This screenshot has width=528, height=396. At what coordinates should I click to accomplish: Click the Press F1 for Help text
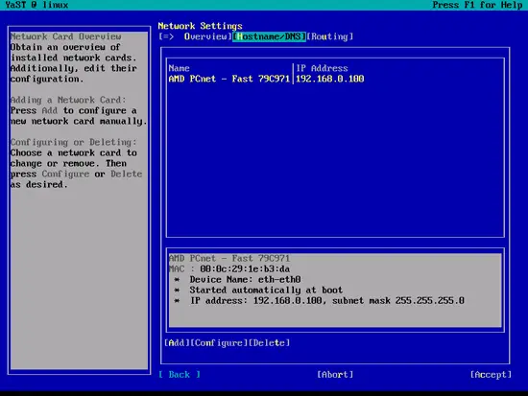[x=477, y=5]
